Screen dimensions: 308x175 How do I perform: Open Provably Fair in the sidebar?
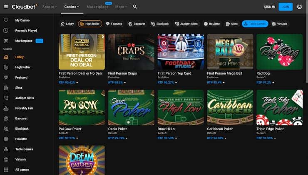(24, 108)
